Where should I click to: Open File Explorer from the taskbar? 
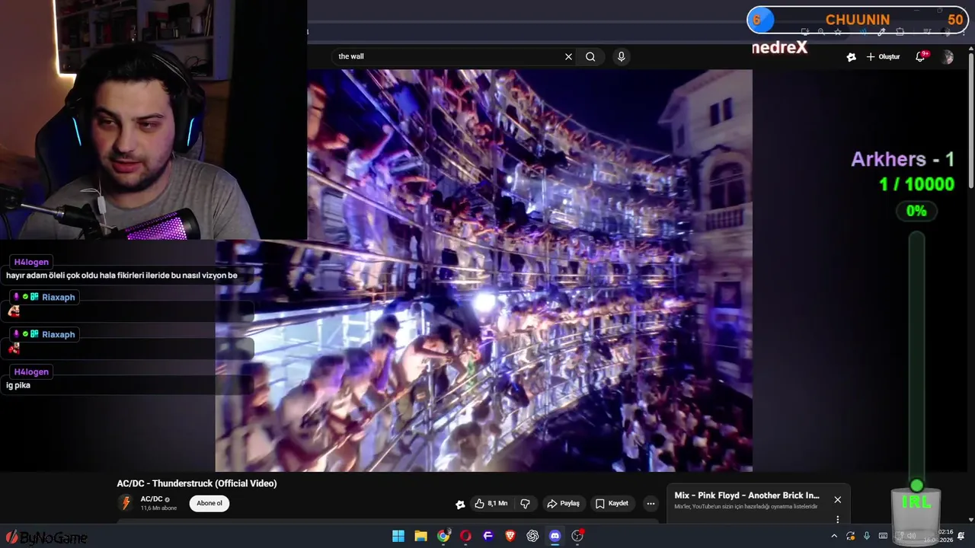(420, 536)
